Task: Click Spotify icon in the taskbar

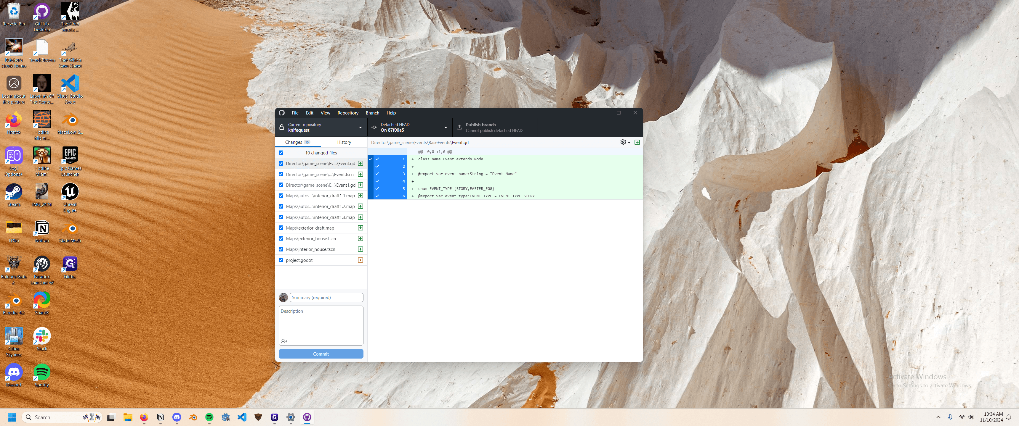Action: coord(209,417)
